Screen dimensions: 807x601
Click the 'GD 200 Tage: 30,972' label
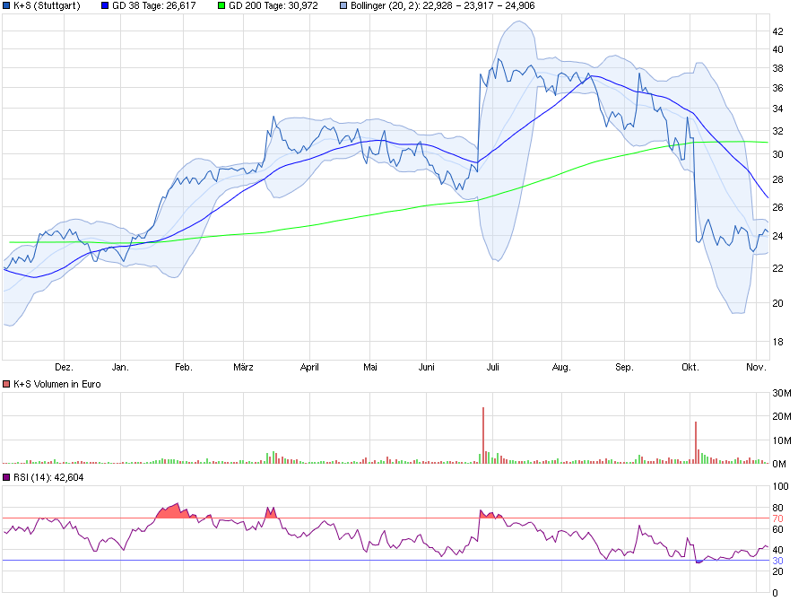tap(273, 6)
